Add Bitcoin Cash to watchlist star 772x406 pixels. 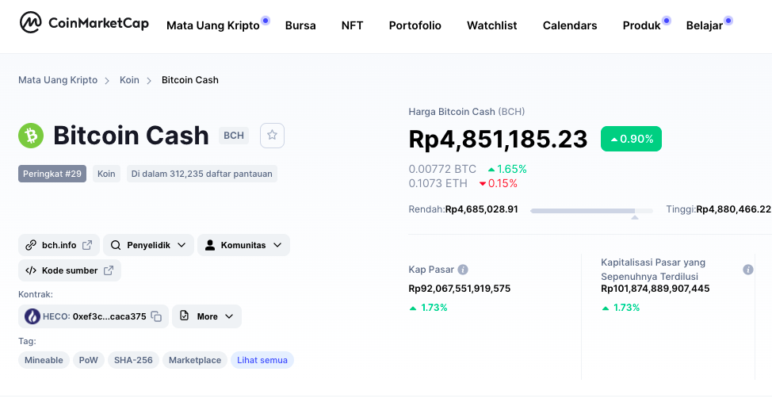pyautogui.click(x=273, y=135)
